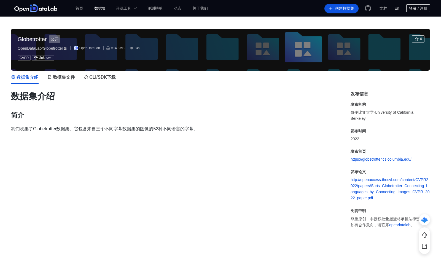Open the globetrotter.cs.columbia.edu homepage link

click(381, 159)
